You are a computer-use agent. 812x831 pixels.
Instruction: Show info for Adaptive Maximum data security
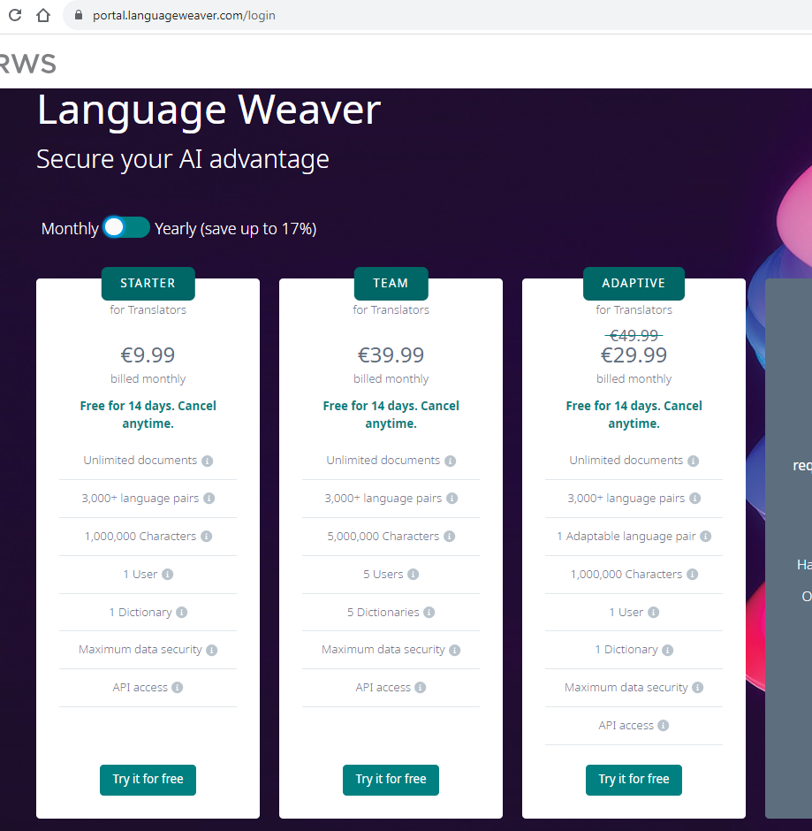(698, 688)
